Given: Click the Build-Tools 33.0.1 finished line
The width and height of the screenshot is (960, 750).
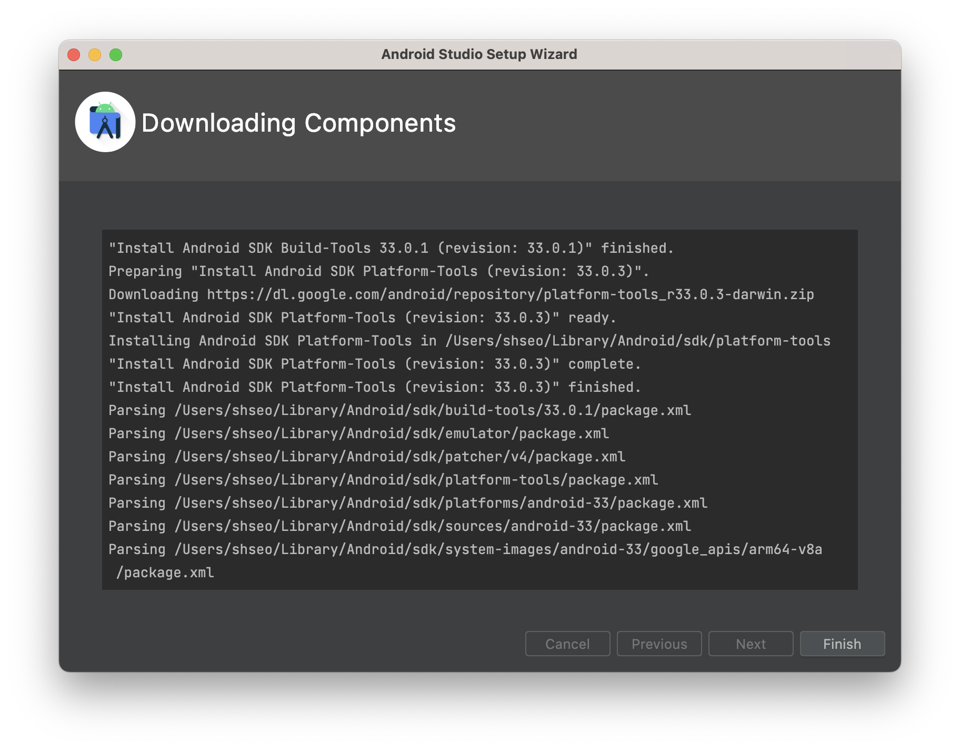Looking at the screenshot, I should click(x=391, y=248).
